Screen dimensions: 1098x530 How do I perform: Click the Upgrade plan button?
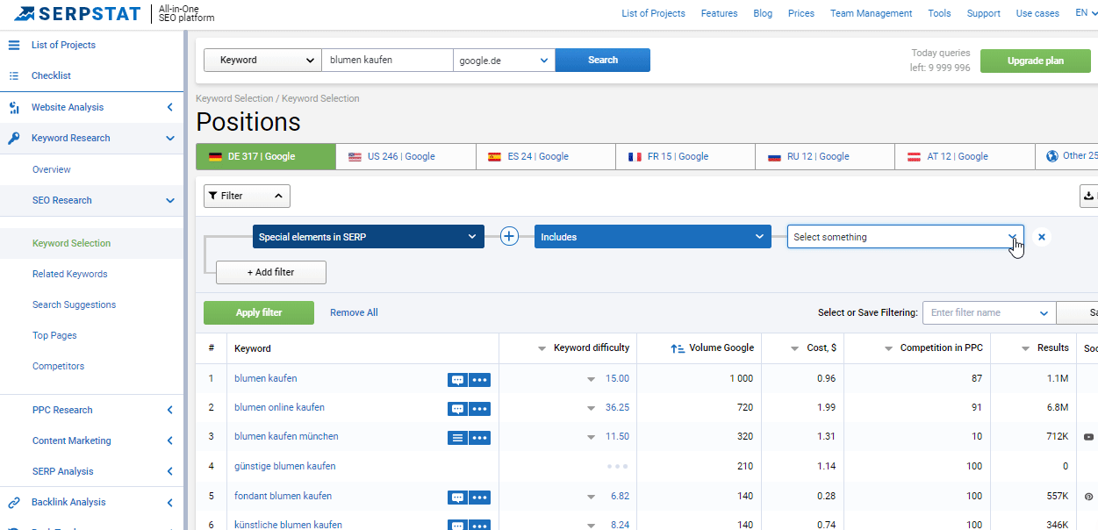1036,61
